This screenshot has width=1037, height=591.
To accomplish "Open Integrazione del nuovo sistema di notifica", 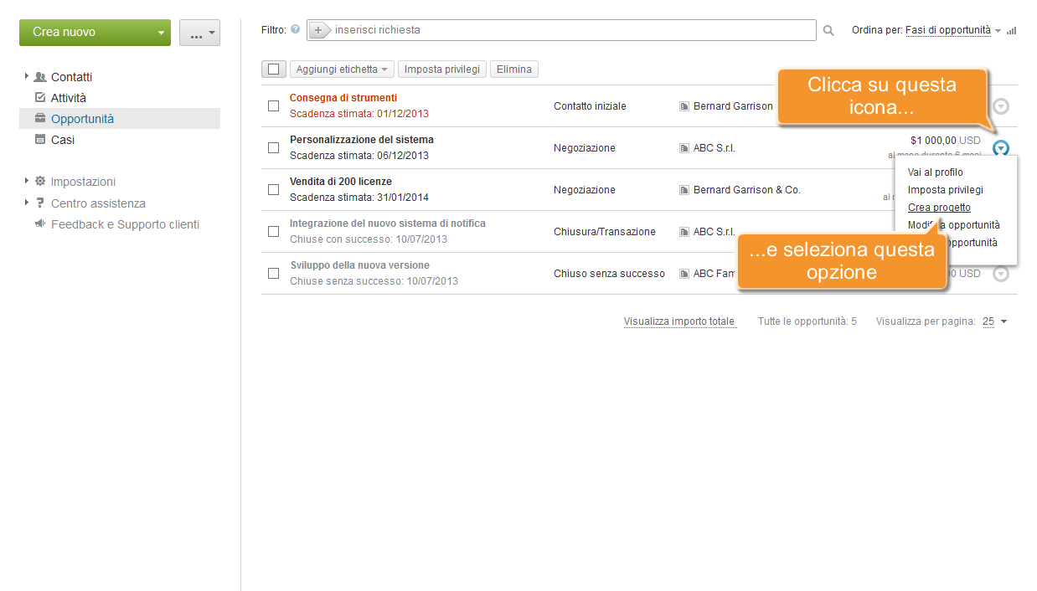I will click(x=388, y=224).
